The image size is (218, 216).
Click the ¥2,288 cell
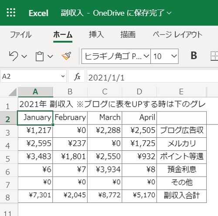point(105,131)
